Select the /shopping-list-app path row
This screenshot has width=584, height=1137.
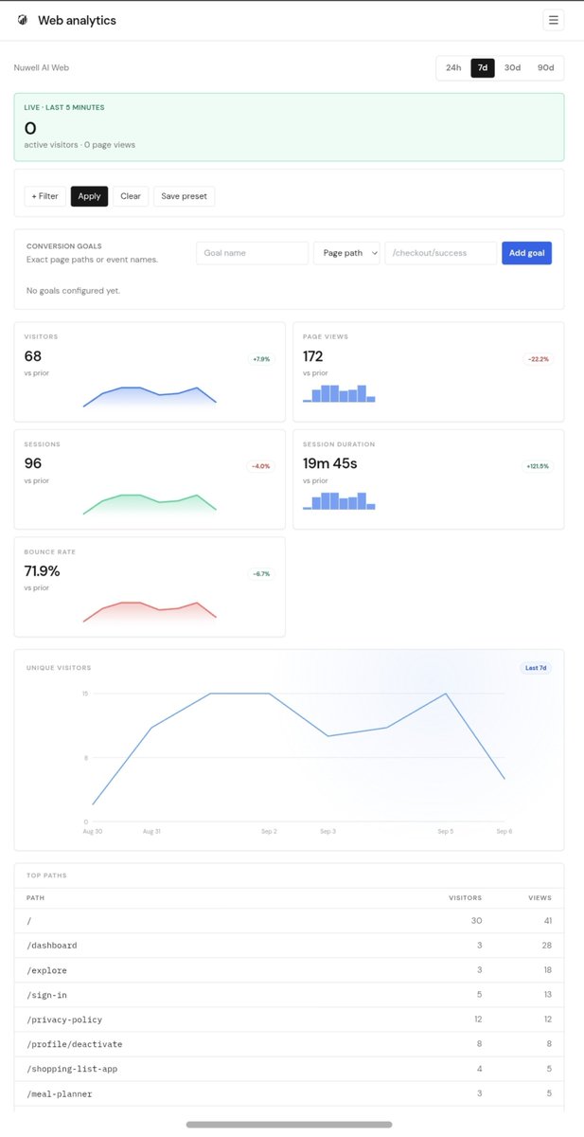click(x=289, y=1069)
